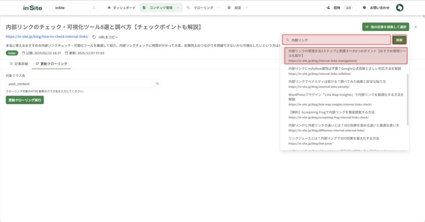Viewport: 425px width, 222px height.
Task: Go to ダッシュボード menu
Action: point(121,7)
